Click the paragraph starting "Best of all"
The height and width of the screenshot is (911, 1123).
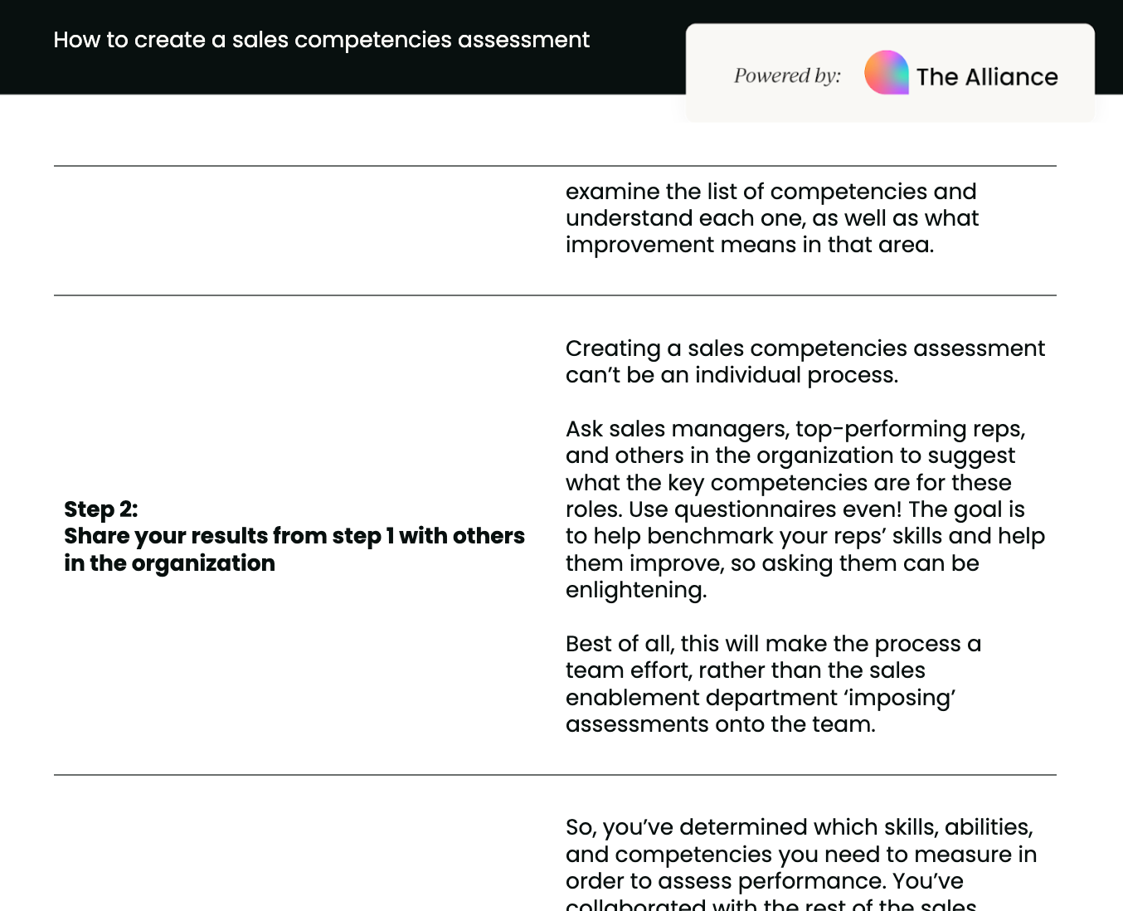(773, 684)
